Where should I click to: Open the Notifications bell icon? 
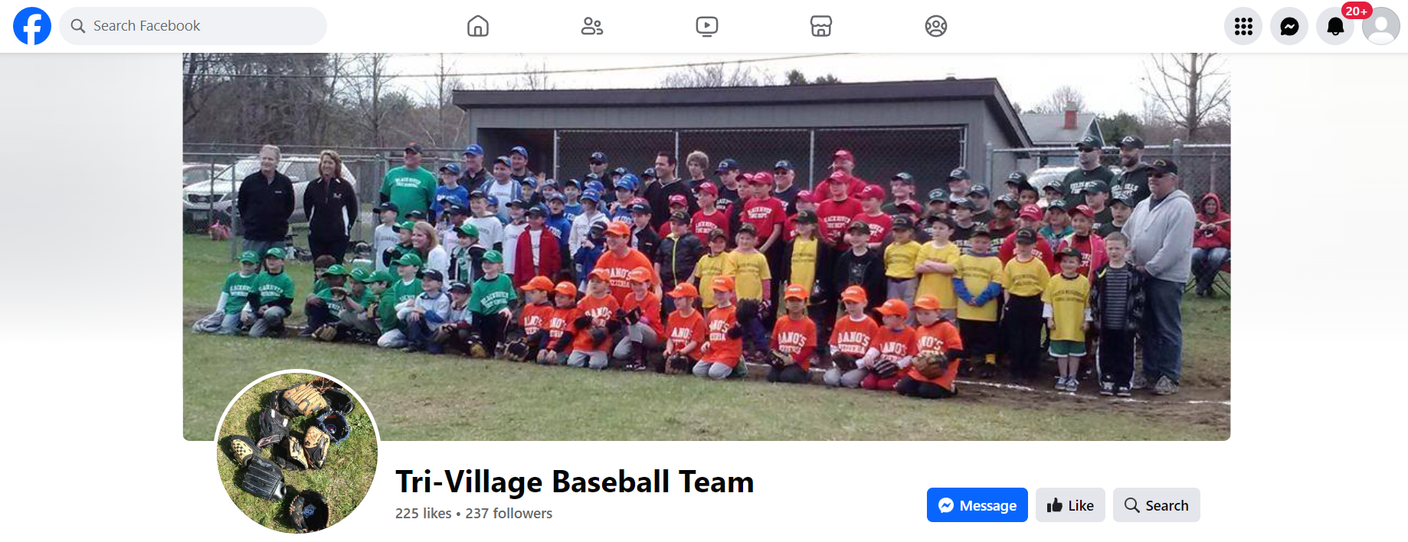tap(1335, 26)
